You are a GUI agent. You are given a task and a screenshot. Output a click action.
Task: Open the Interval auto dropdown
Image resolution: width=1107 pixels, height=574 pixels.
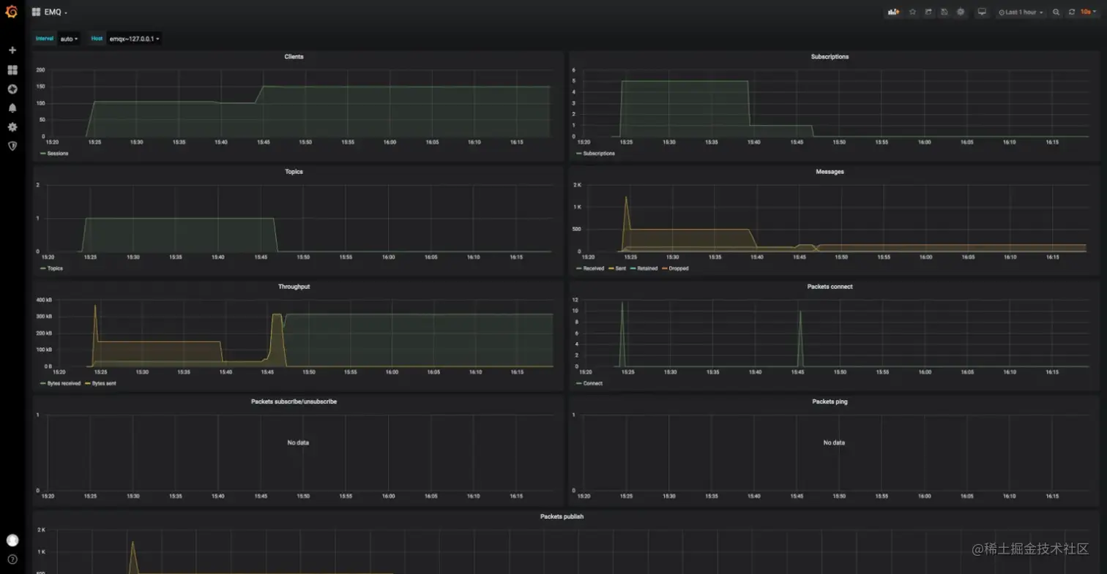(x=68, y=38)
